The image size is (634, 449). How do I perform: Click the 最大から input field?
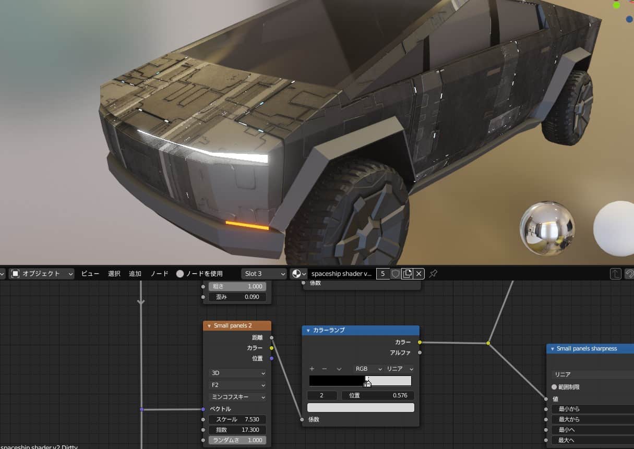click(593, 419)
